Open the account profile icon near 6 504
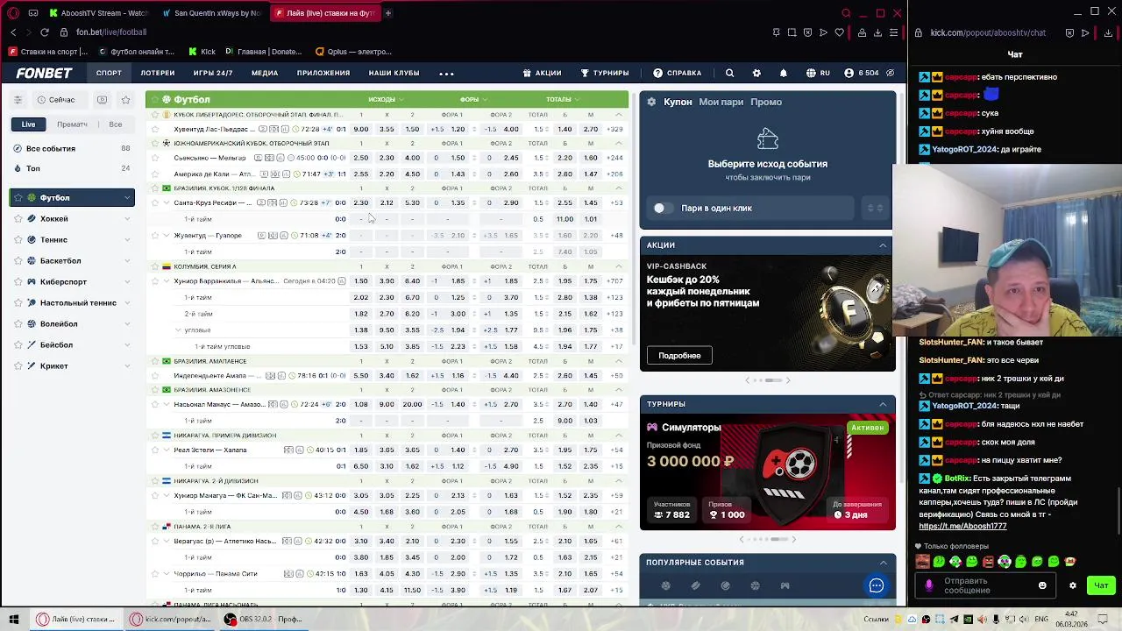 pos(849,73)
